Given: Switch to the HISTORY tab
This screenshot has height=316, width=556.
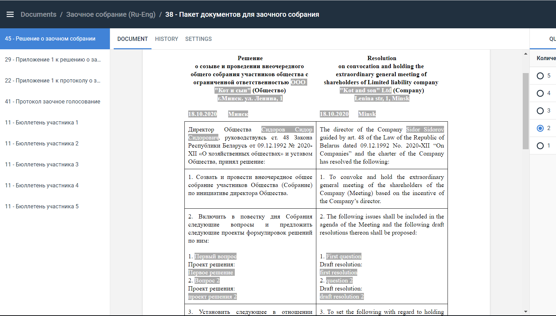Looking at the screenshot, I should [x=167, y=39].
